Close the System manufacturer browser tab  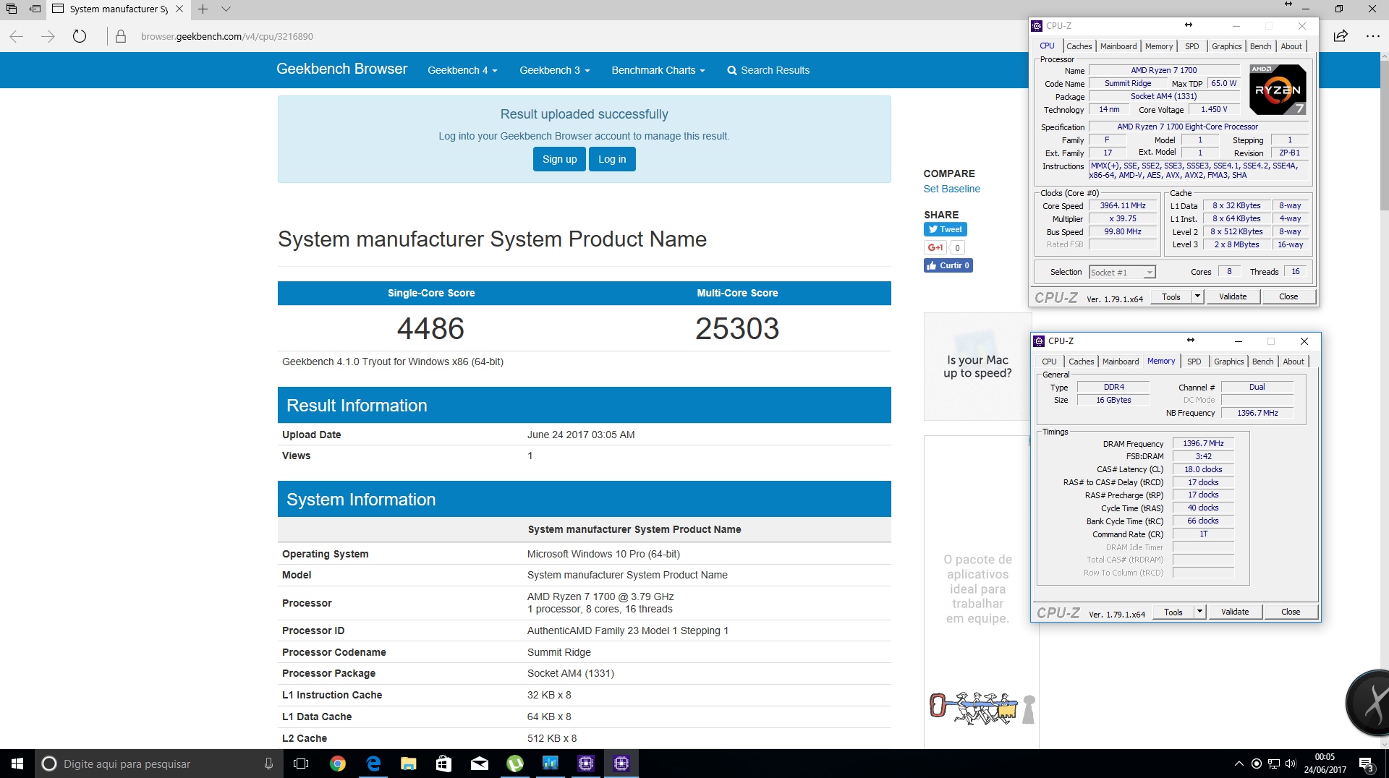tap(179, 9)
